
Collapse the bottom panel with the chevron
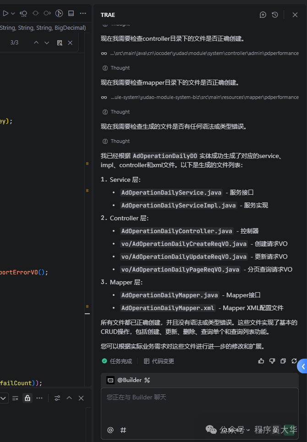click(69, 398)
